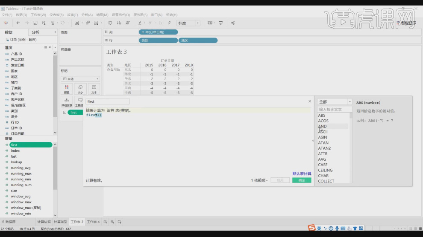Open the marks type 自动 dropdown
Screen dimensions: 423x237
point(80,79)
